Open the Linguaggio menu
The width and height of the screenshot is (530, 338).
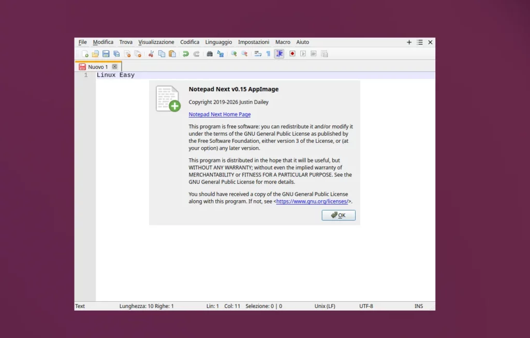click(x=219, y=42)
